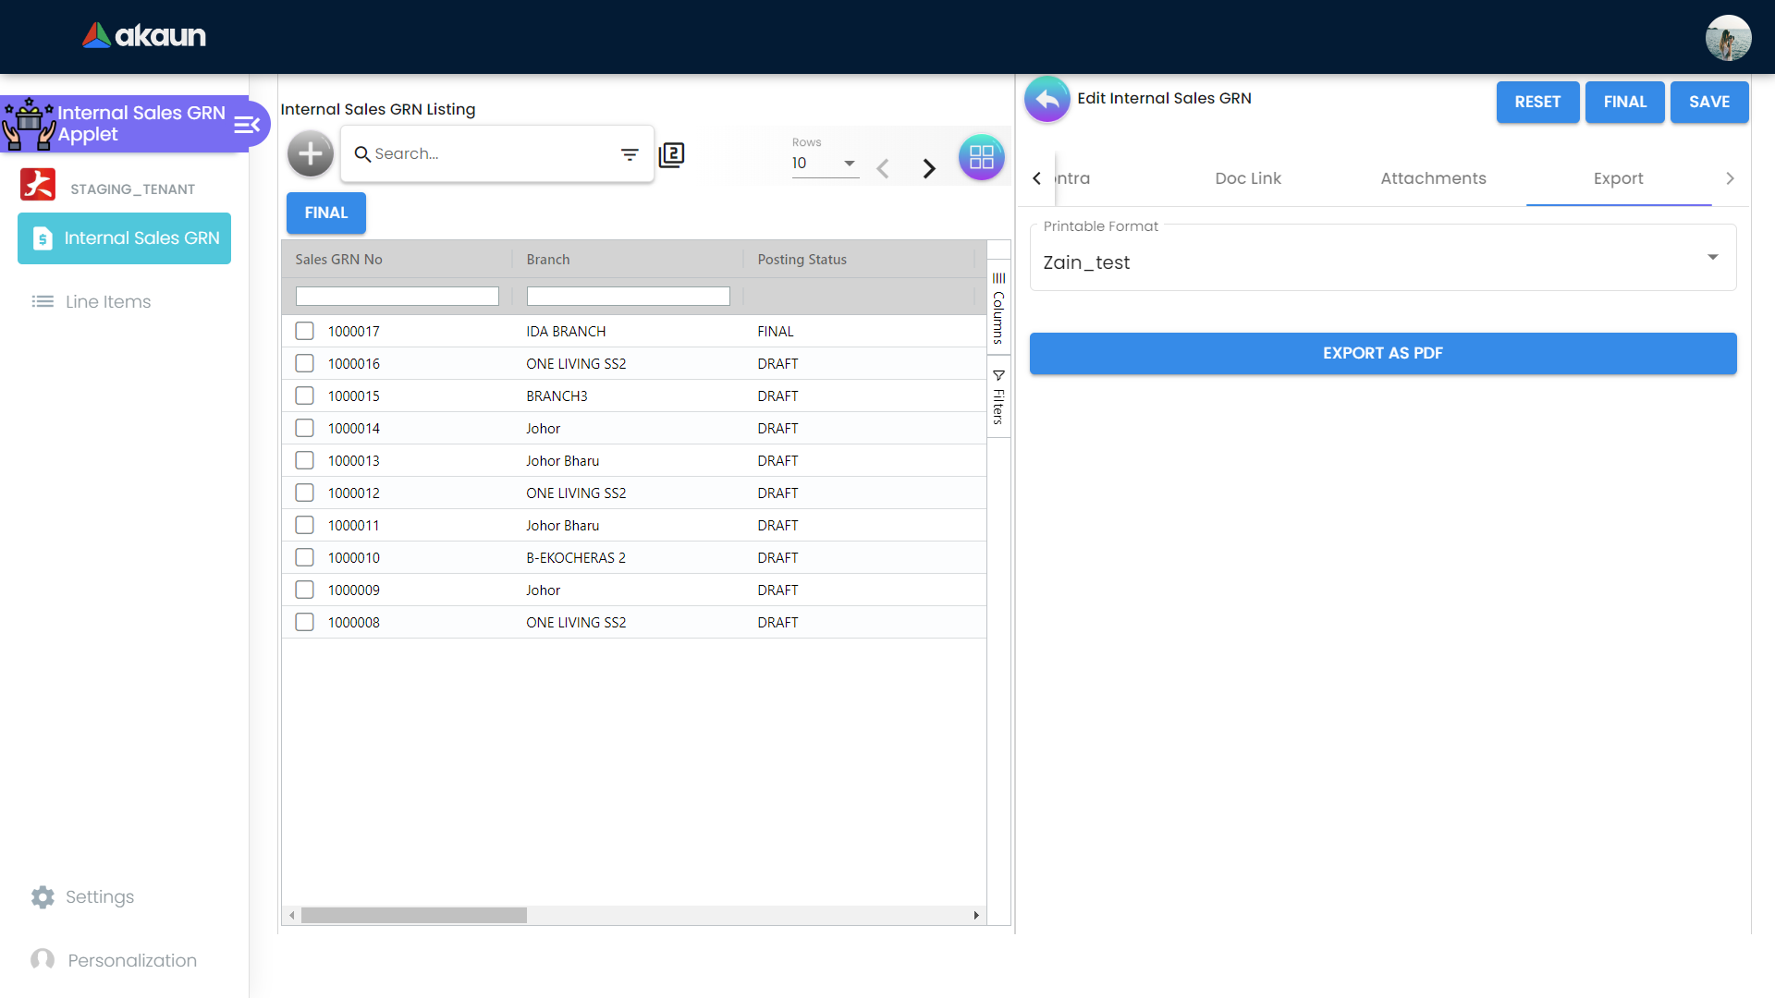Click the Sales GRN No filter field
The height and width of the screenshot is (998, 1775).
coord(397,297)
